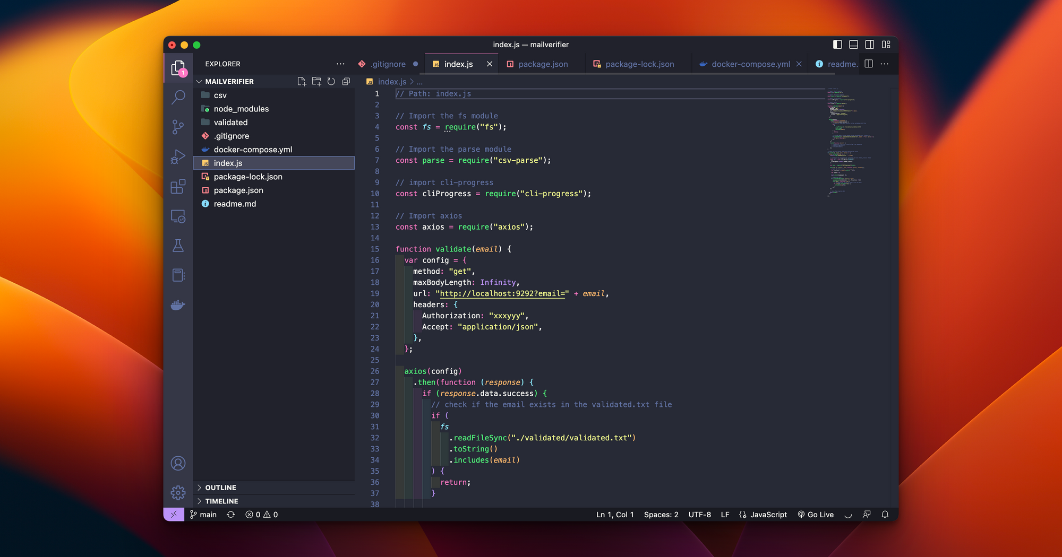Click index.js in the breadcrumb
The height and width of the screenshot is (557, 1062).
point(392,82)
